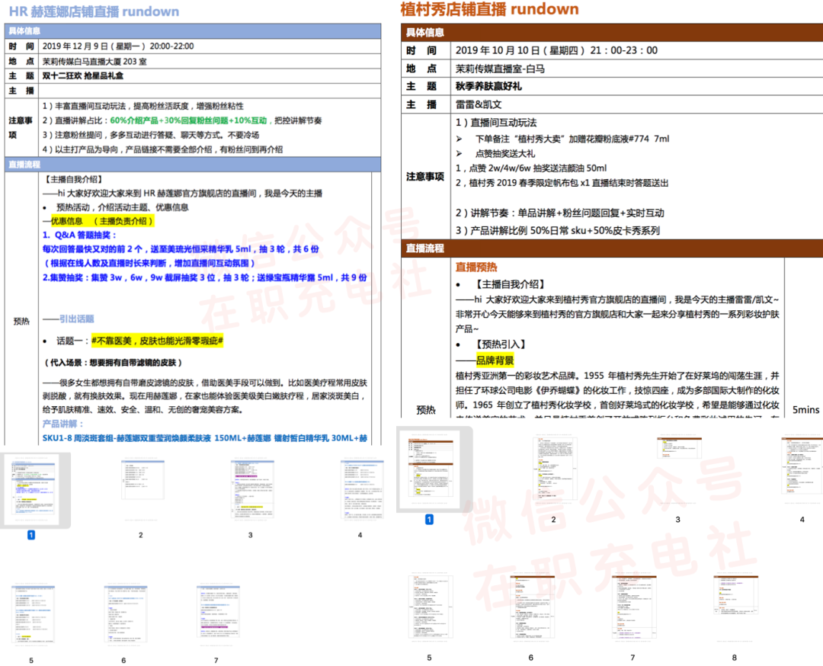Click the highlighted topic '#不靠医美，皮肤也能光滑零瑕疵#'

157,341
